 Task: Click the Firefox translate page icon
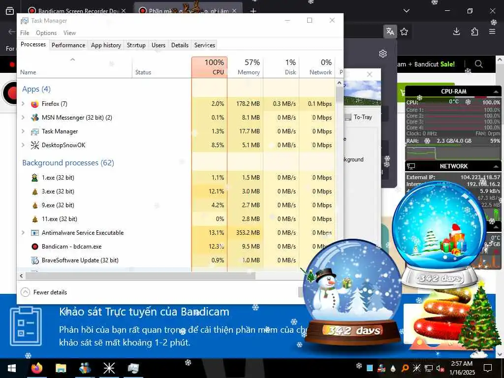click(x=390, y=31)
